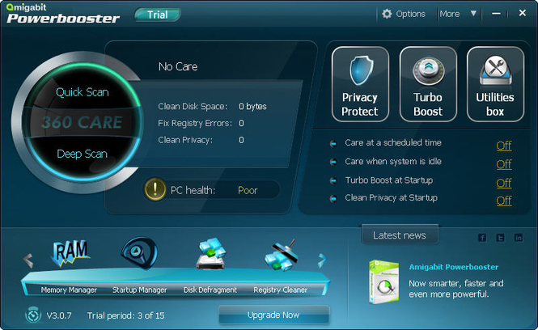Close the Powerbooster window
The width and height of the screenshot is (538, 330).
(522, 13)
